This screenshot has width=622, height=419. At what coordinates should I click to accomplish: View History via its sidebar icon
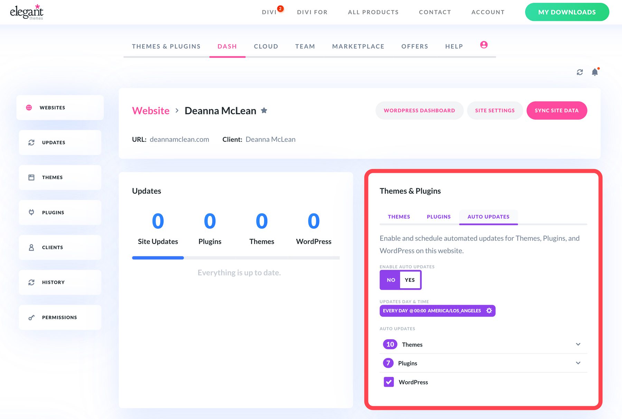pos(31,282)
